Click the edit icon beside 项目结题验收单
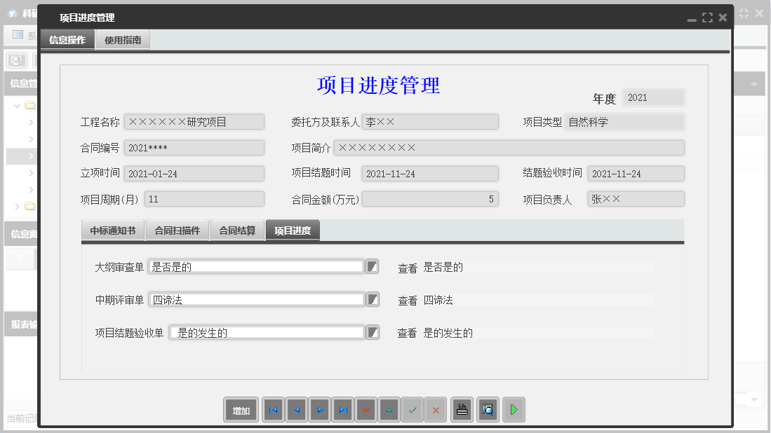 click(x=372, y=332)
